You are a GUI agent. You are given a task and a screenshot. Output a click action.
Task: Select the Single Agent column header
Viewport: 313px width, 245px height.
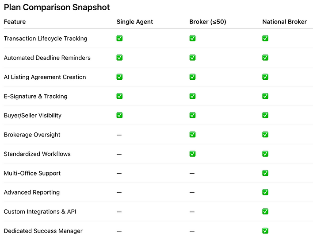135,22
